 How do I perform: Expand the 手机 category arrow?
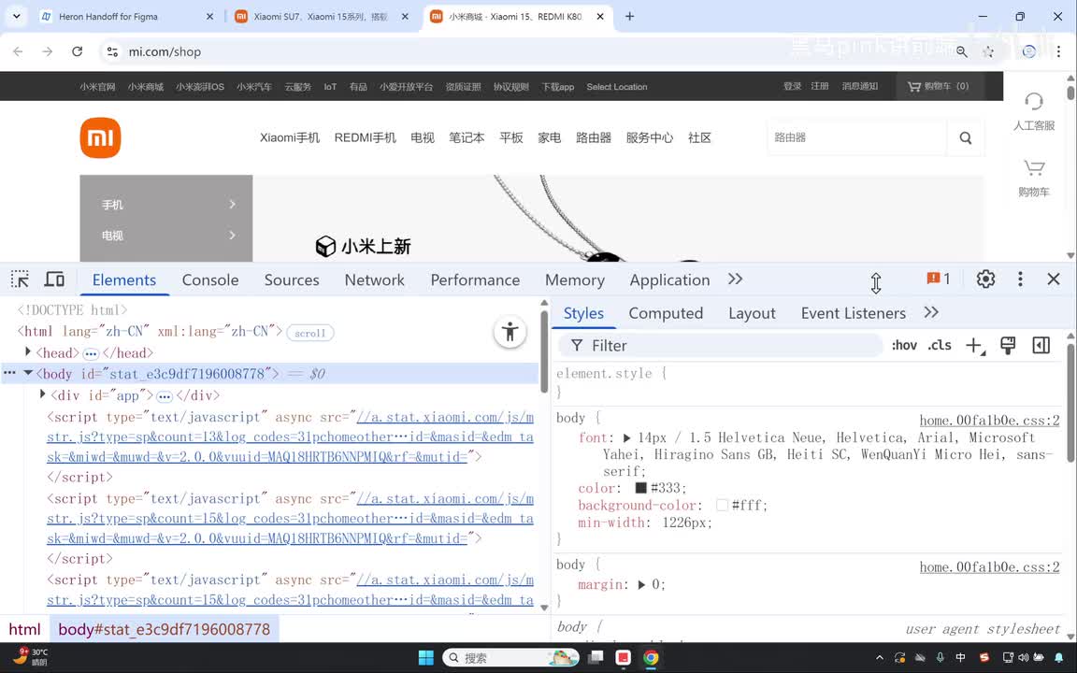click(x=232, y=204)
